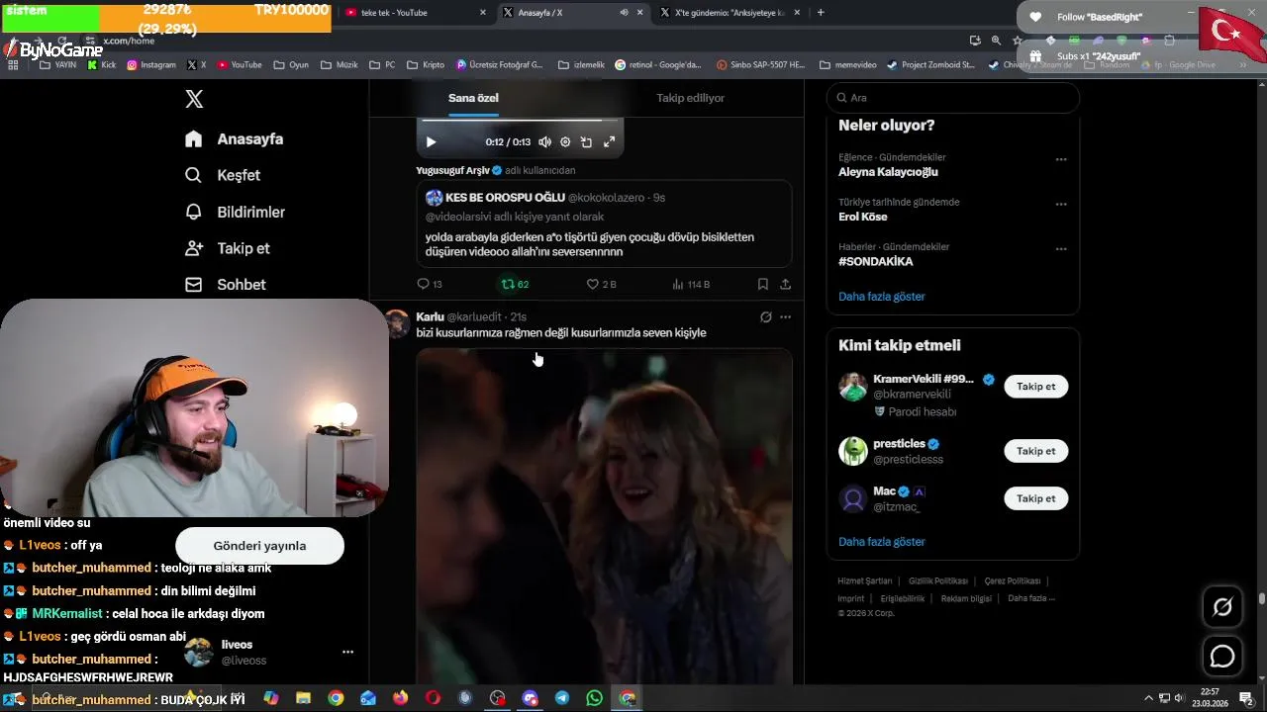Open Project Zomboid Steam bookmark
Image resolution: width=1267 pixels, height=712 pixels.
click(931, 65)
